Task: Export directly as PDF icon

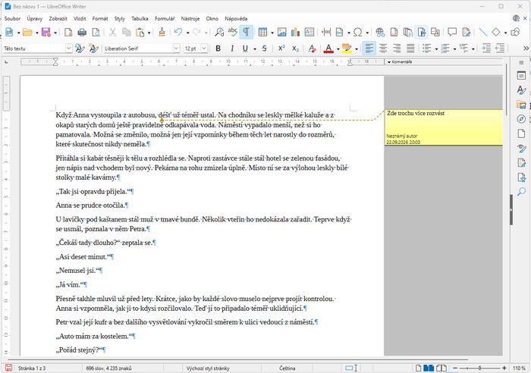Action: 68,32
